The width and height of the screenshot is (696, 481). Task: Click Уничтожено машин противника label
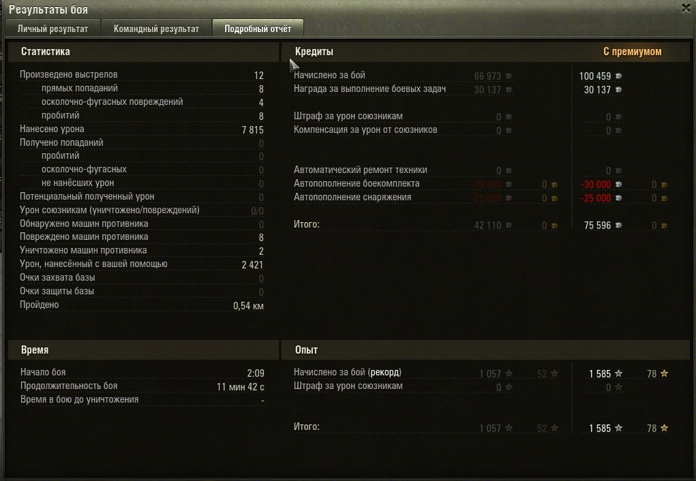[x=83, y=250]
